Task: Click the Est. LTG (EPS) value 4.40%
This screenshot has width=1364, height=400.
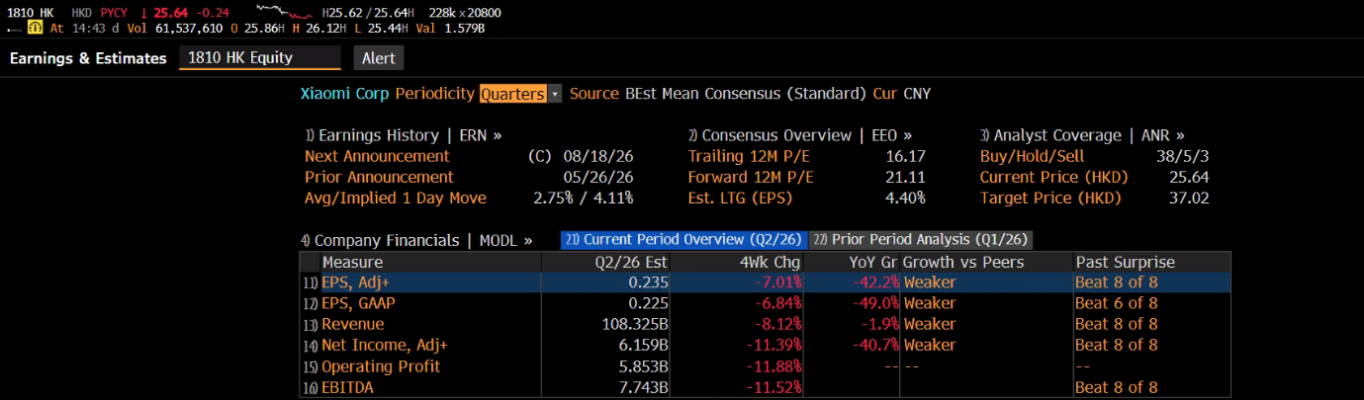Action: (903, 198)
